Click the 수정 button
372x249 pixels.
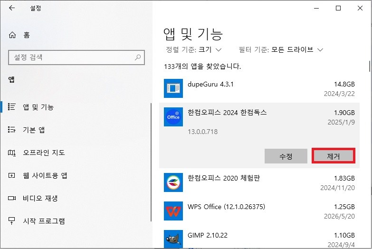point(286,156)
